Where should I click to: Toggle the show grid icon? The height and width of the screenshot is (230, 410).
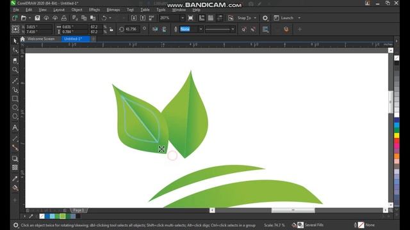point(211,18)
